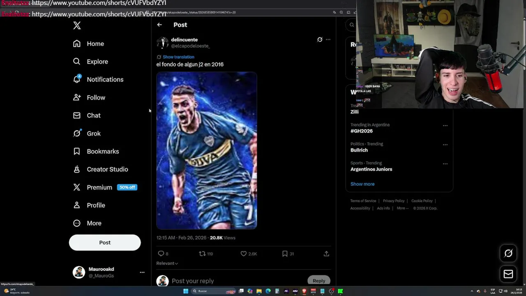Image resolution: width=526 pixels, height=296 pixels.
Task: Open the Argentinos Juniors trend
Action: coord(371,169)
